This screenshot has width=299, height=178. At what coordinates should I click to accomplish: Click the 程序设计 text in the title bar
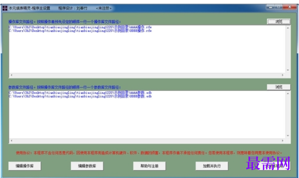tap(73, 8)
